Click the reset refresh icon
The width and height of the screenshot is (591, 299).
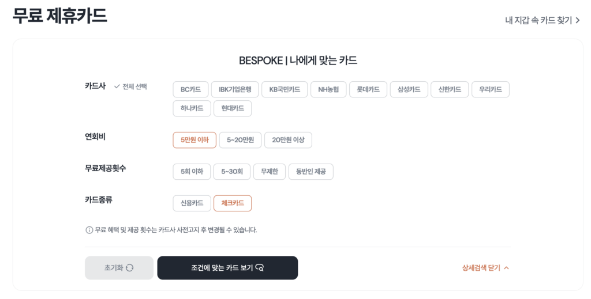(x=130, y=268)
